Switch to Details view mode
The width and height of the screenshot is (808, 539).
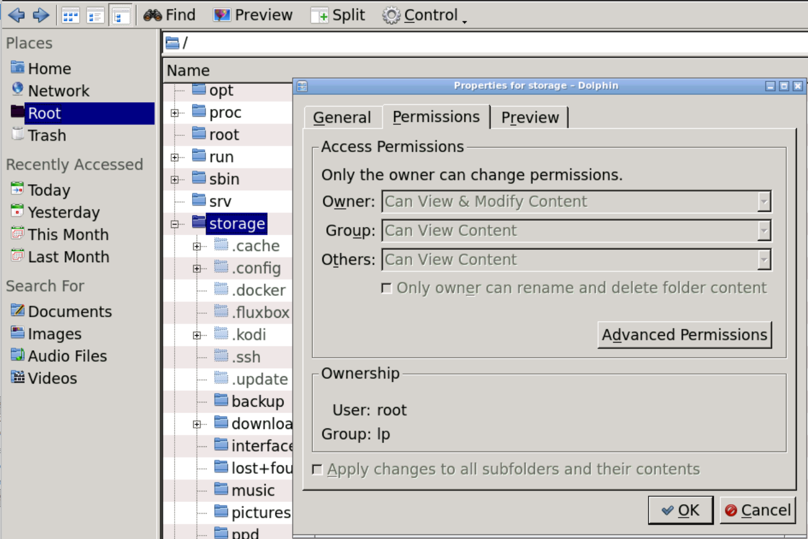(95, 16)
